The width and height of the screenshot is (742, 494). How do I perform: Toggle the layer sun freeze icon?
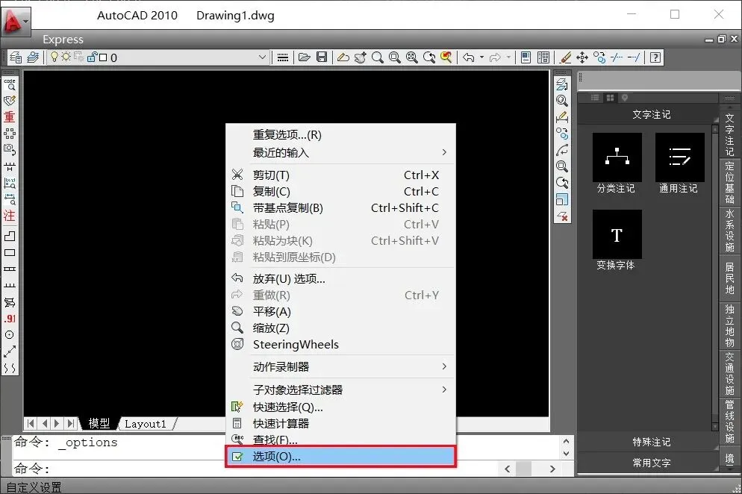click(x=66, y=57)
